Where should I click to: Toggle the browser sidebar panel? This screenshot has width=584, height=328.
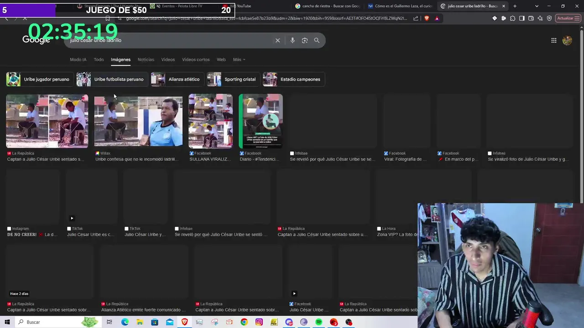pos(522,18)
